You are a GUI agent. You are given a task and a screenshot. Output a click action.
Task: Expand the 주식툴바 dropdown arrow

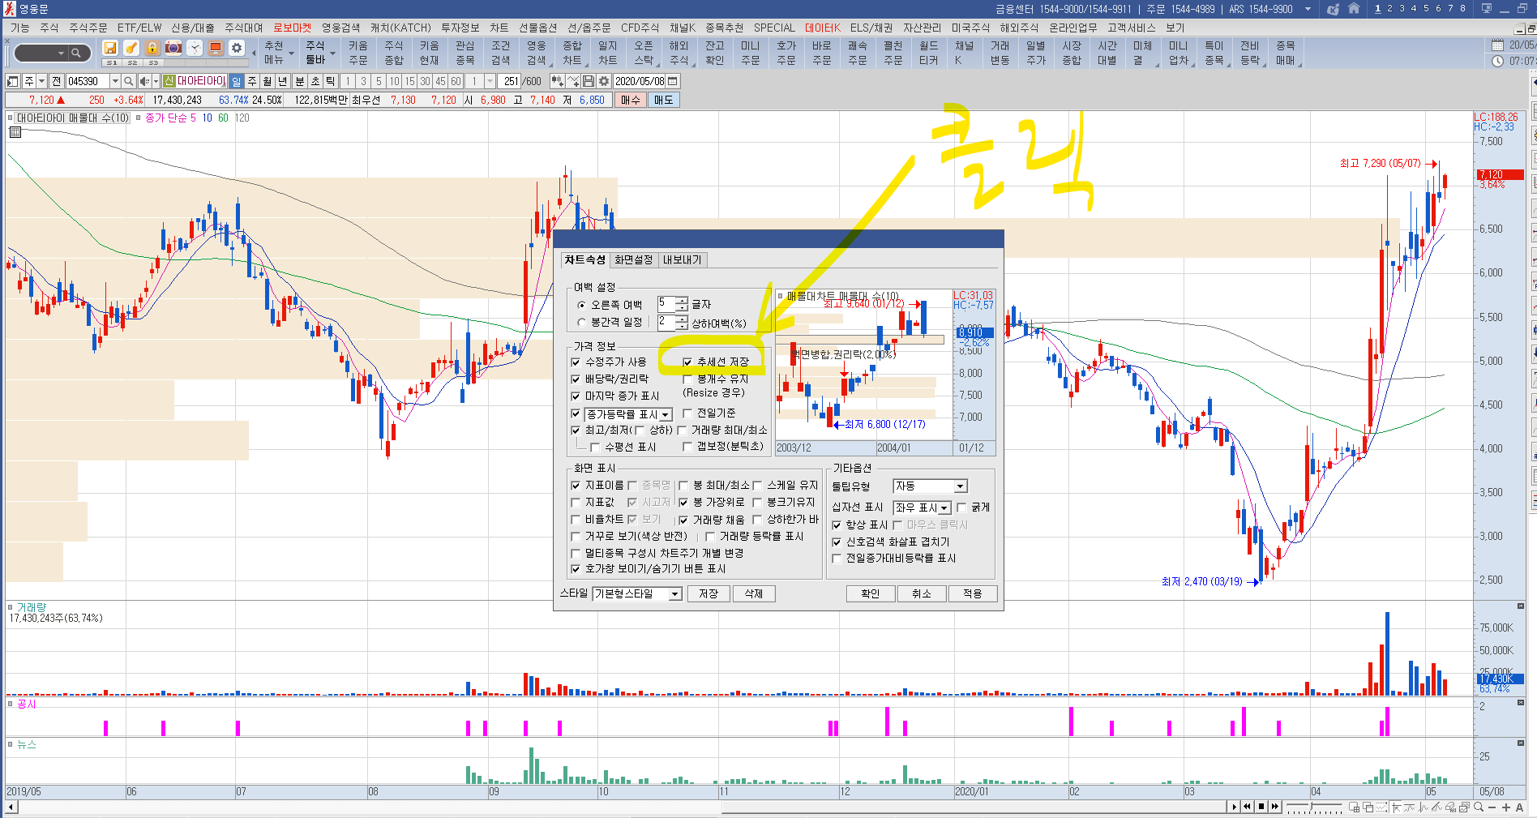click(x=332, y=54)
